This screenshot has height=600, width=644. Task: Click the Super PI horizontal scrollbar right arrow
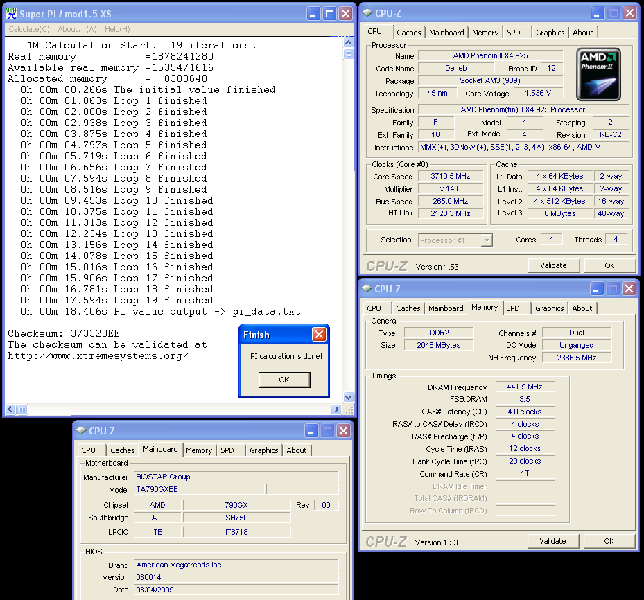tap(337, 409)
